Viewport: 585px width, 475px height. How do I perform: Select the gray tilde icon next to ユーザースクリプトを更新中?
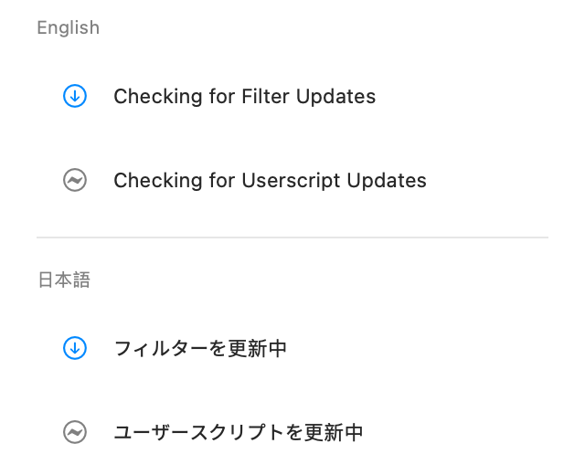tap(75, 432)
